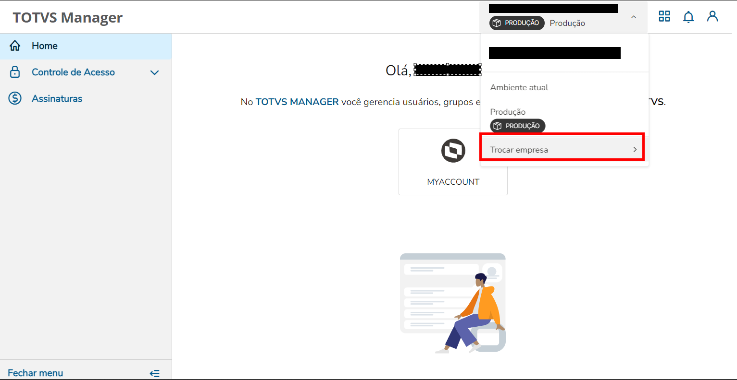Expand the Controle de Acesso chevron
The width and height of the screenshot is (737, 380).
[x=154, y=73]
